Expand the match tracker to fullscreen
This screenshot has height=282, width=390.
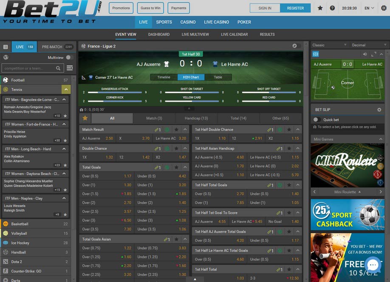pos(373,54)
